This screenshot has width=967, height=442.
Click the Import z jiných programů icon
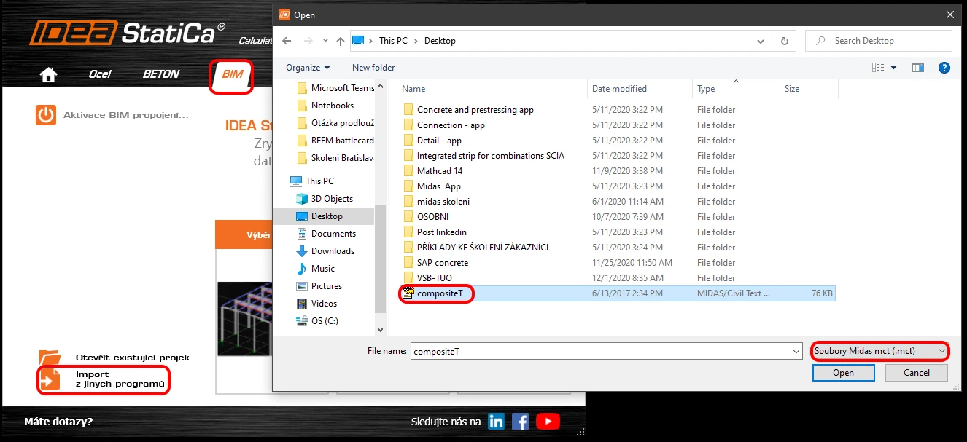tap(50, 380)
